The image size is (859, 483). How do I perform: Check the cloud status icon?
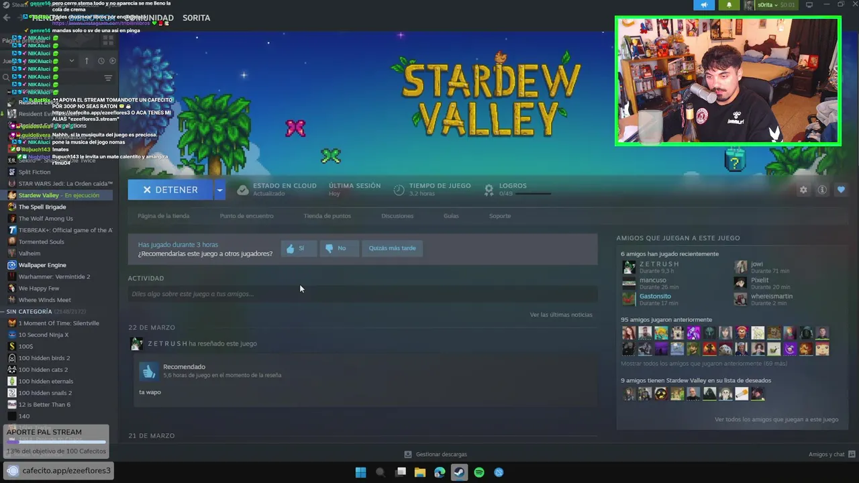click(x=242, y=190)
